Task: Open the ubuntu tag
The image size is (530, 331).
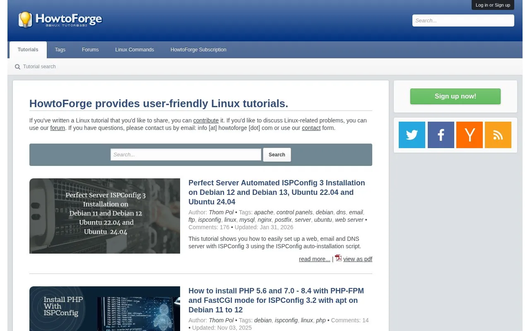Action: 323,220
